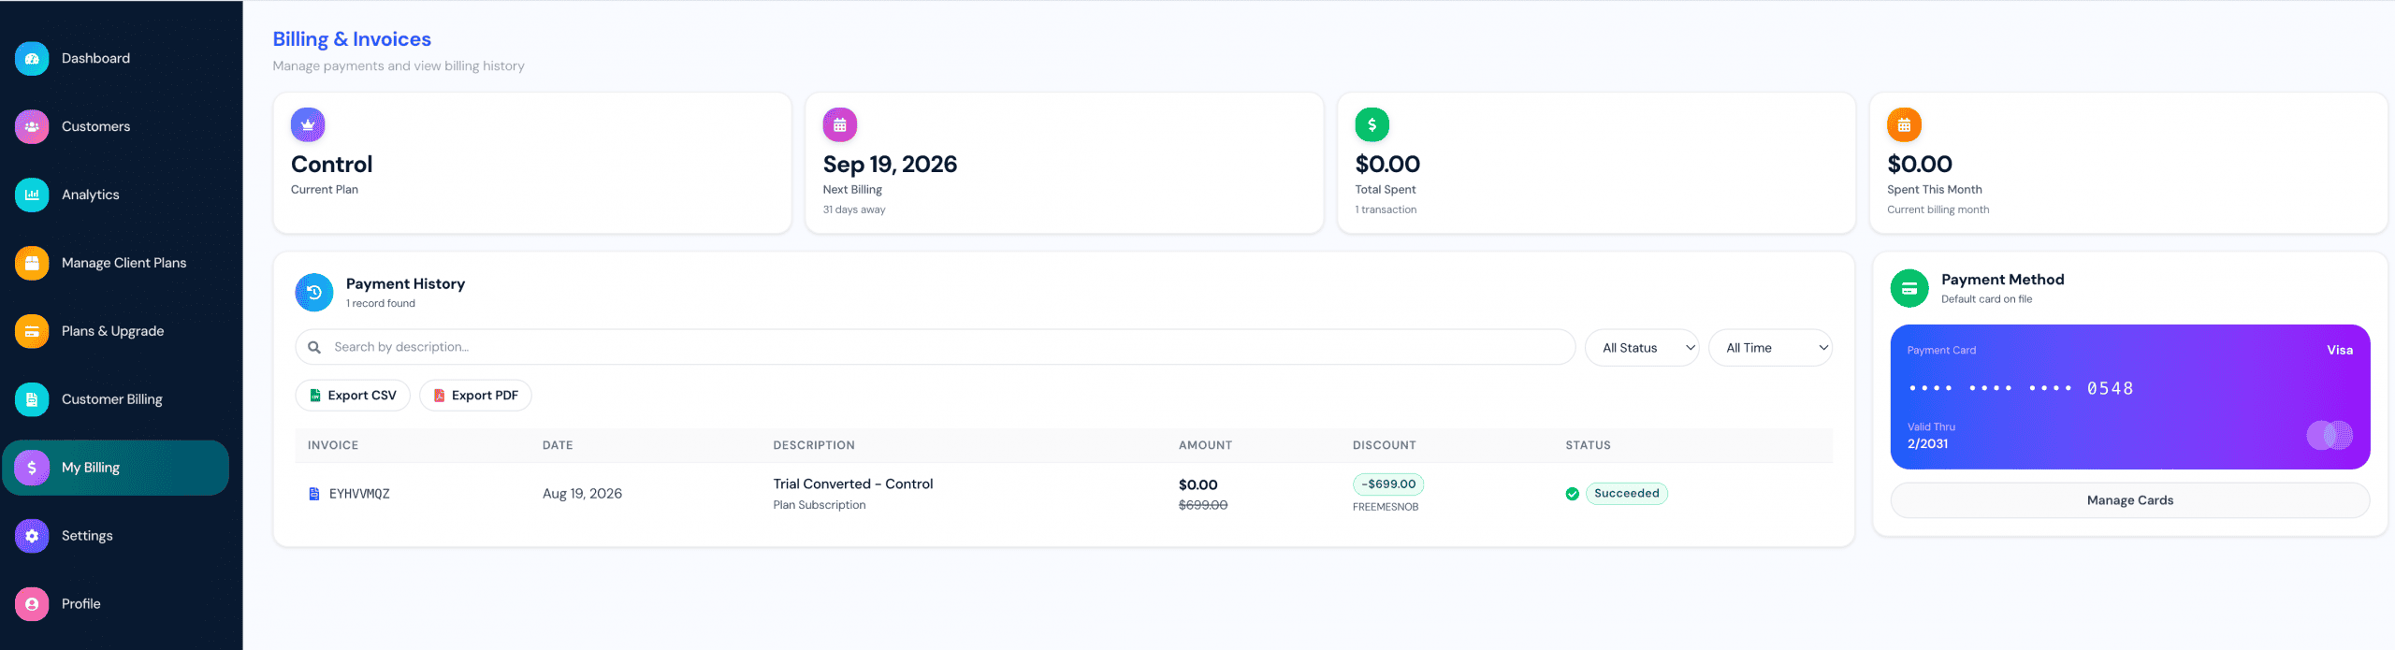Screen dimensions: 2395x650
Task: Click the invoice EYHVVMQZ file icon
Action: point(314,494)
